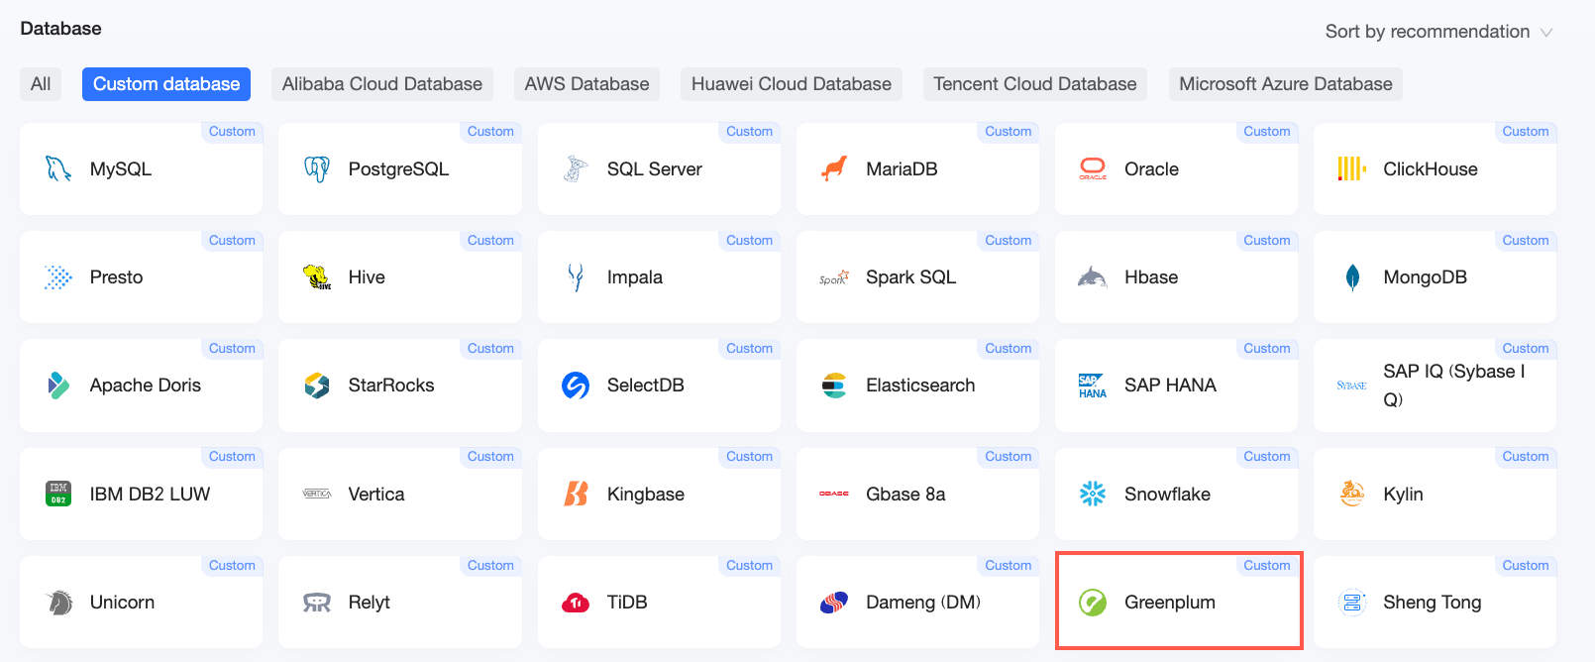Click the MongoDB leaf icon
The width and height of the screenshot is (1595, 662).
click(x=1352, y=277)
